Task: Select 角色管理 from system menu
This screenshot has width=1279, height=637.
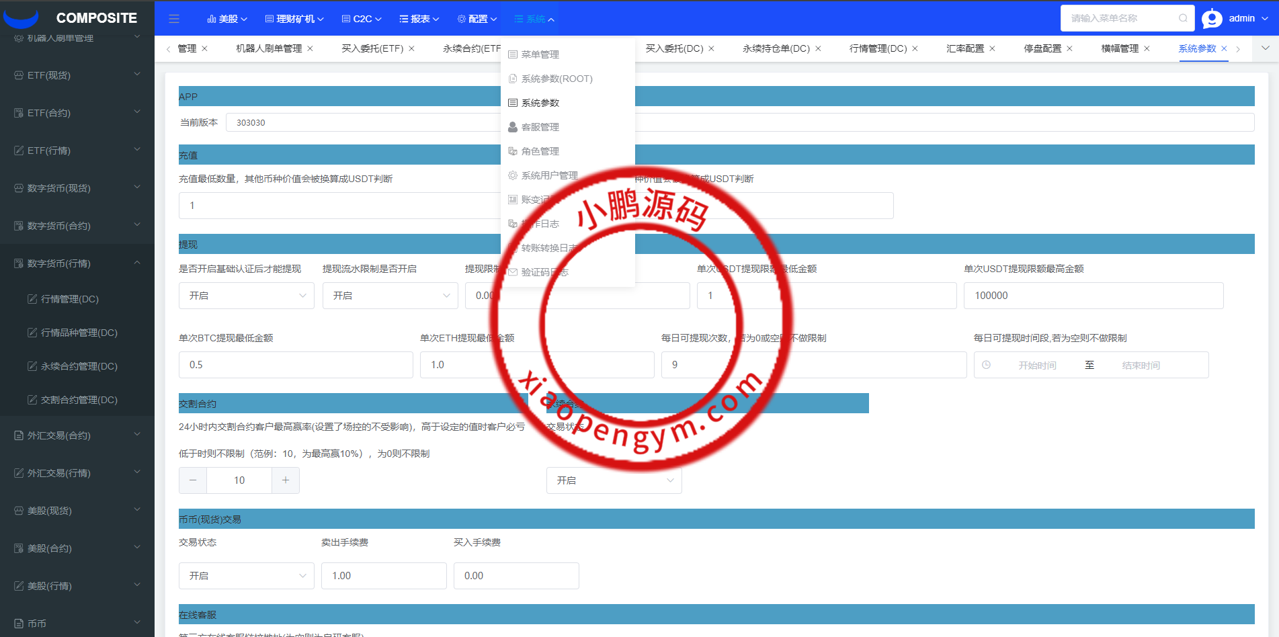Action: pyautogui.click(x=540, y=151)
